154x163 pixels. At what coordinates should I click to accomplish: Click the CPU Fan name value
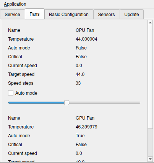[85, 30]
